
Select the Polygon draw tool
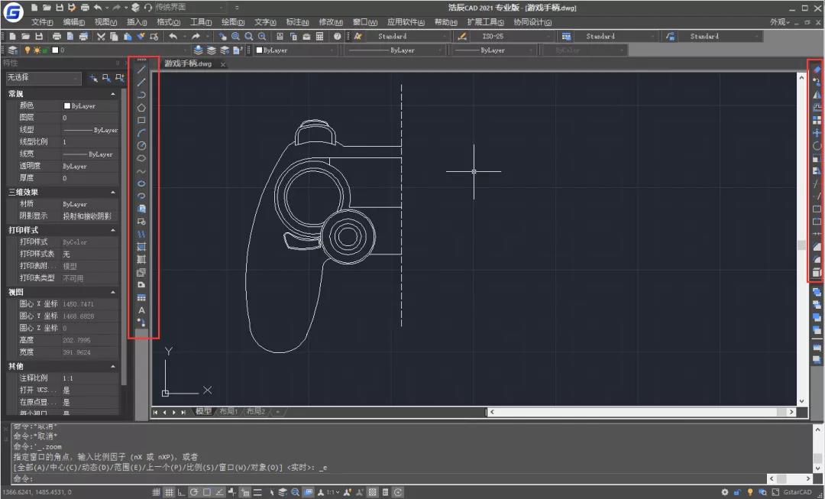142,108
